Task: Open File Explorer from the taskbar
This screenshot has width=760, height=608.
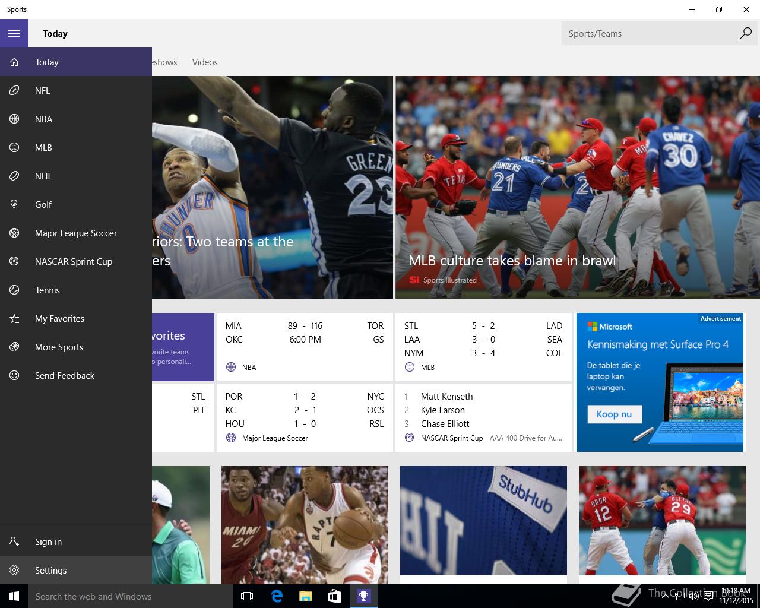Action: coord(305,596)
